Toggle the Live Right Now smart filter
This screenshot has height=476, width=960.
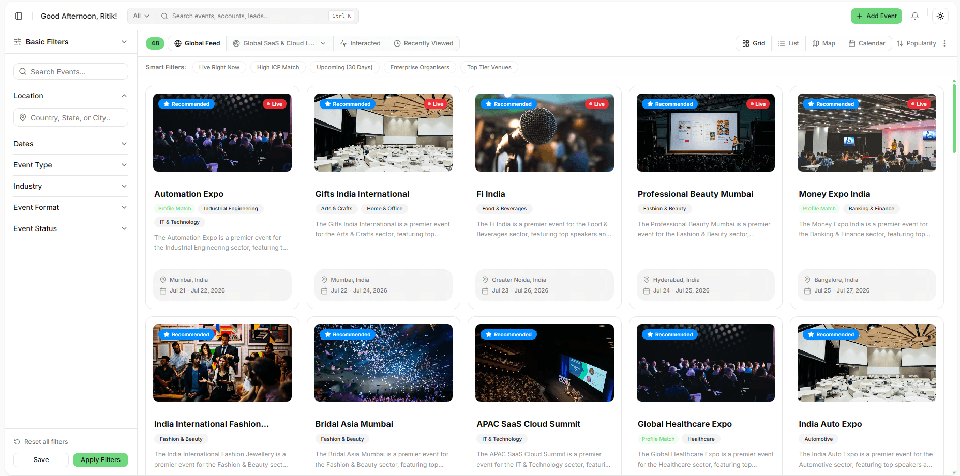[219, 67]
